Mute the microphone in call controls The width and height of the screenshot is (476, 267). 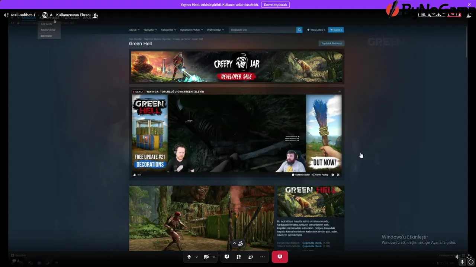pyautogui.click(x=189, y=257)
